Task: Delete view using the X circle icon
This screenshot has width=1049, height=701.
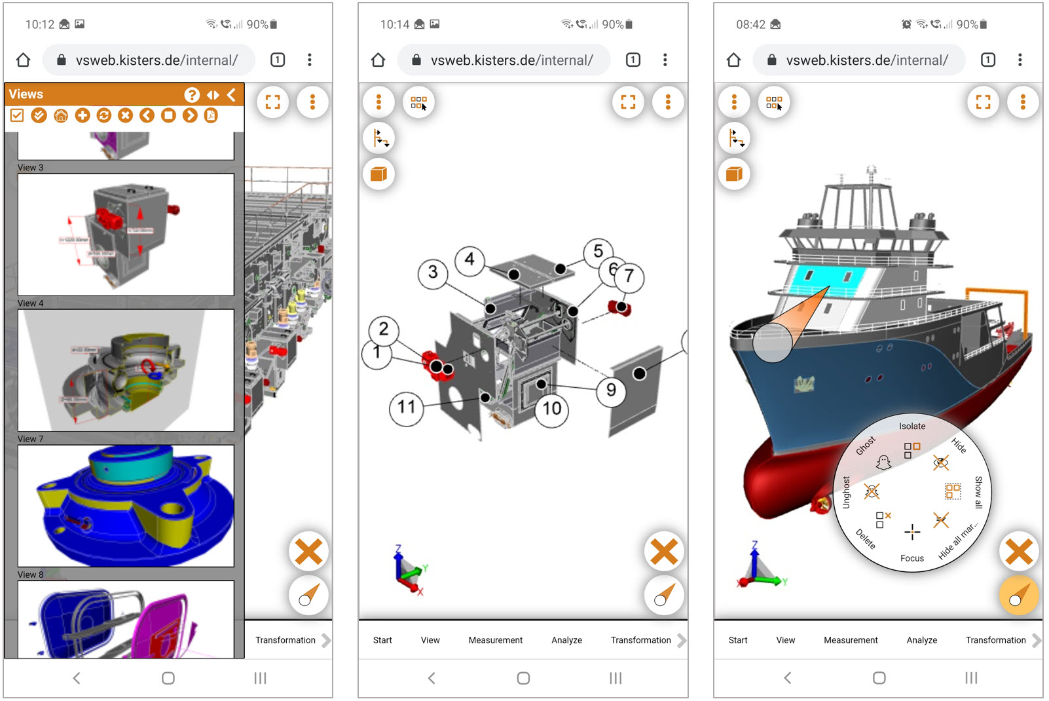Action: [125, 116]
